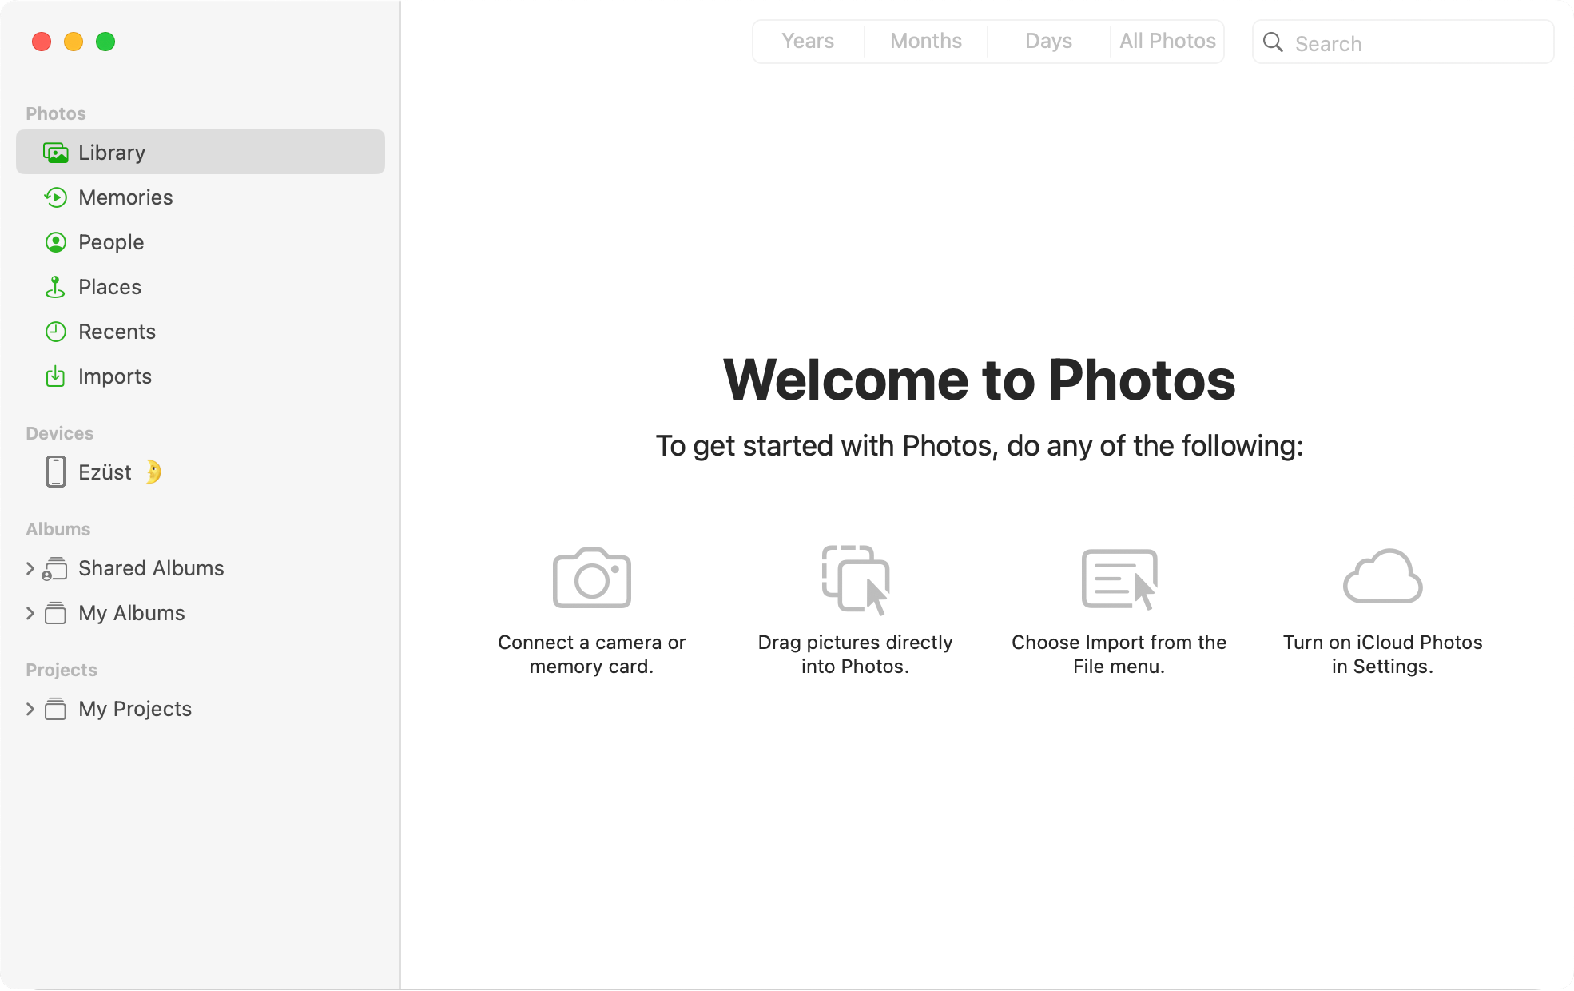Click the Imports download icon

pyautogui.click(x=55, y=376)
